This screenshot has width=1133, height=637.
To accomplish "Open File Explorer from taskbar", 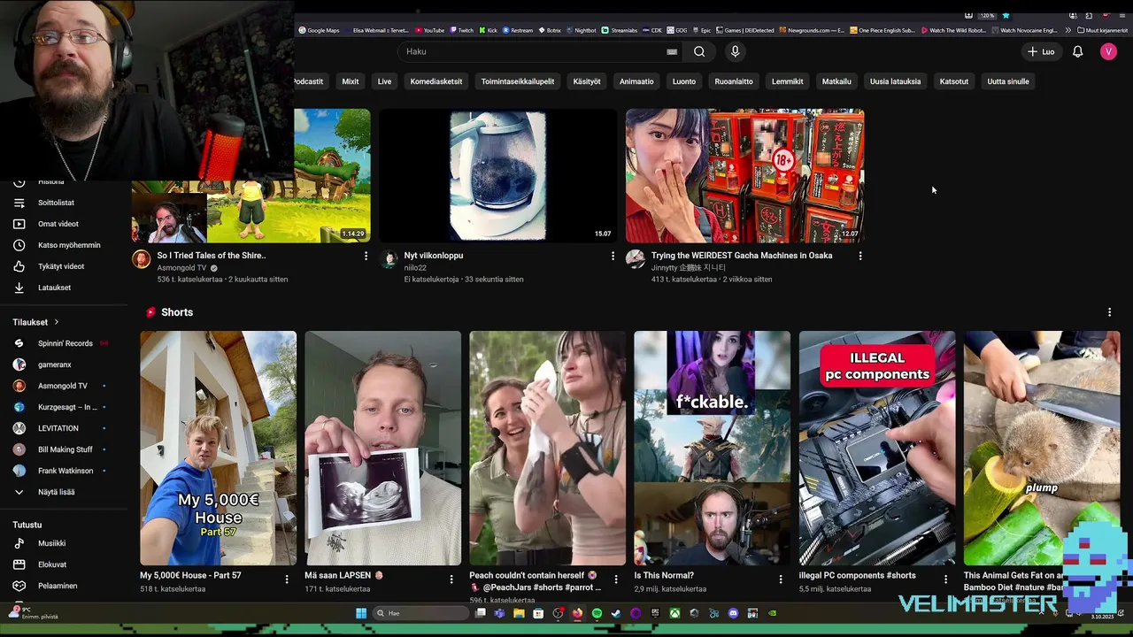I will (x=519, y=613).
